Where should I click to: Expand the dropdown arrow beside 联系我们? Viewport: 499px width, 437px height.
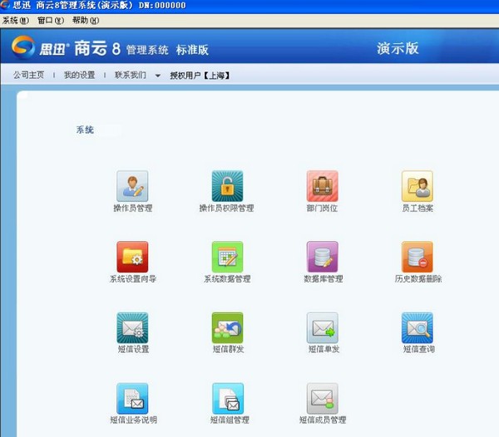[157, 76]
